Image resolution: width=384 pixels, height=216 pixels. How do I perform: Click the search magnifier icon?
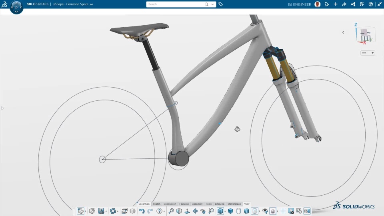206,4
